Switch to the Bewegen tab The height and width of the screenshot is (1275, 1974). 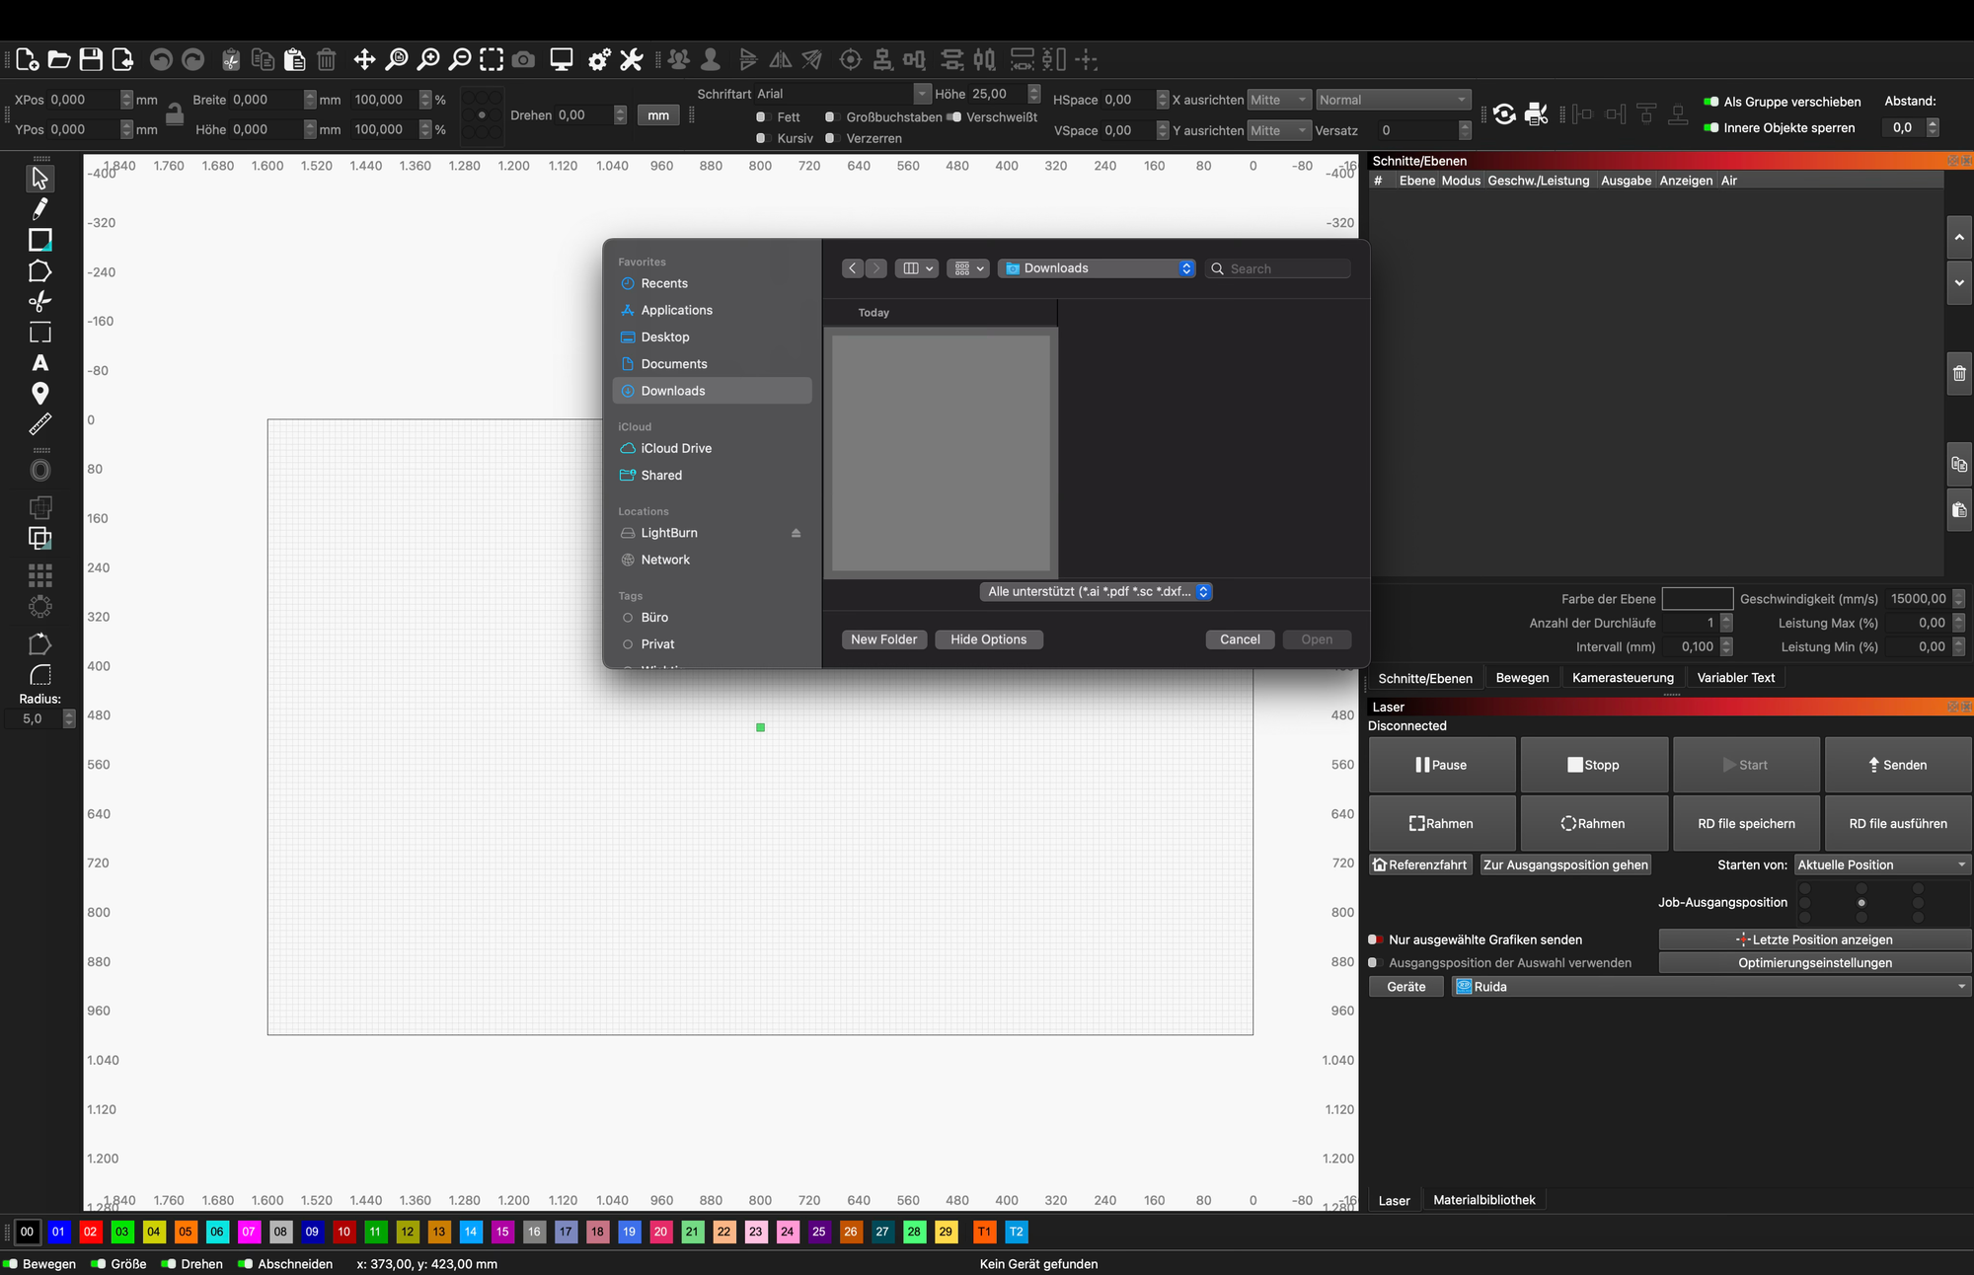coord(1522,678)
